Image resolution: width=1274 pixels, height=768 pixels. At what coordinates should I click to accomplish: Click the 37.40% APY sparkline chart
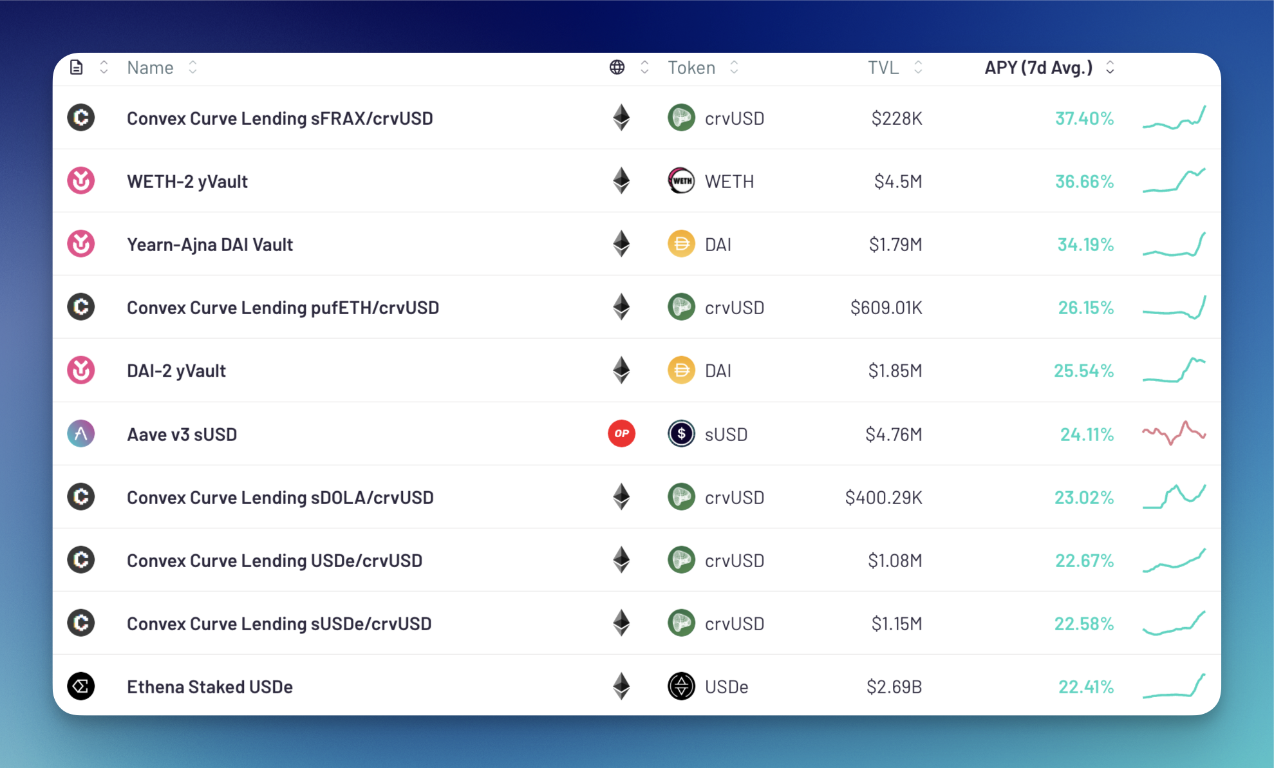point(1174,118)
